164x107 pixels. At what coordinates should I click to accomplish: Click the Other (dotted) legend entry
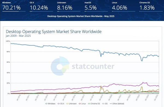(x=117, y=104)
